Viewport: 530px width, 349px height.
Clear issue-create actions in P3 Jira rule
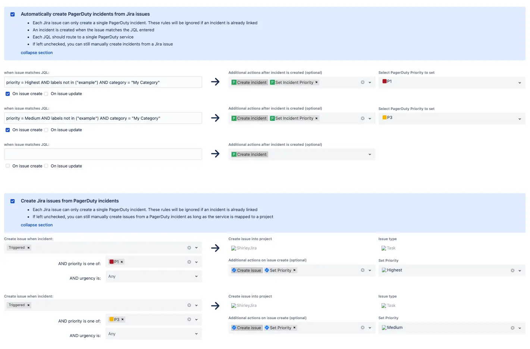(363, 328)
